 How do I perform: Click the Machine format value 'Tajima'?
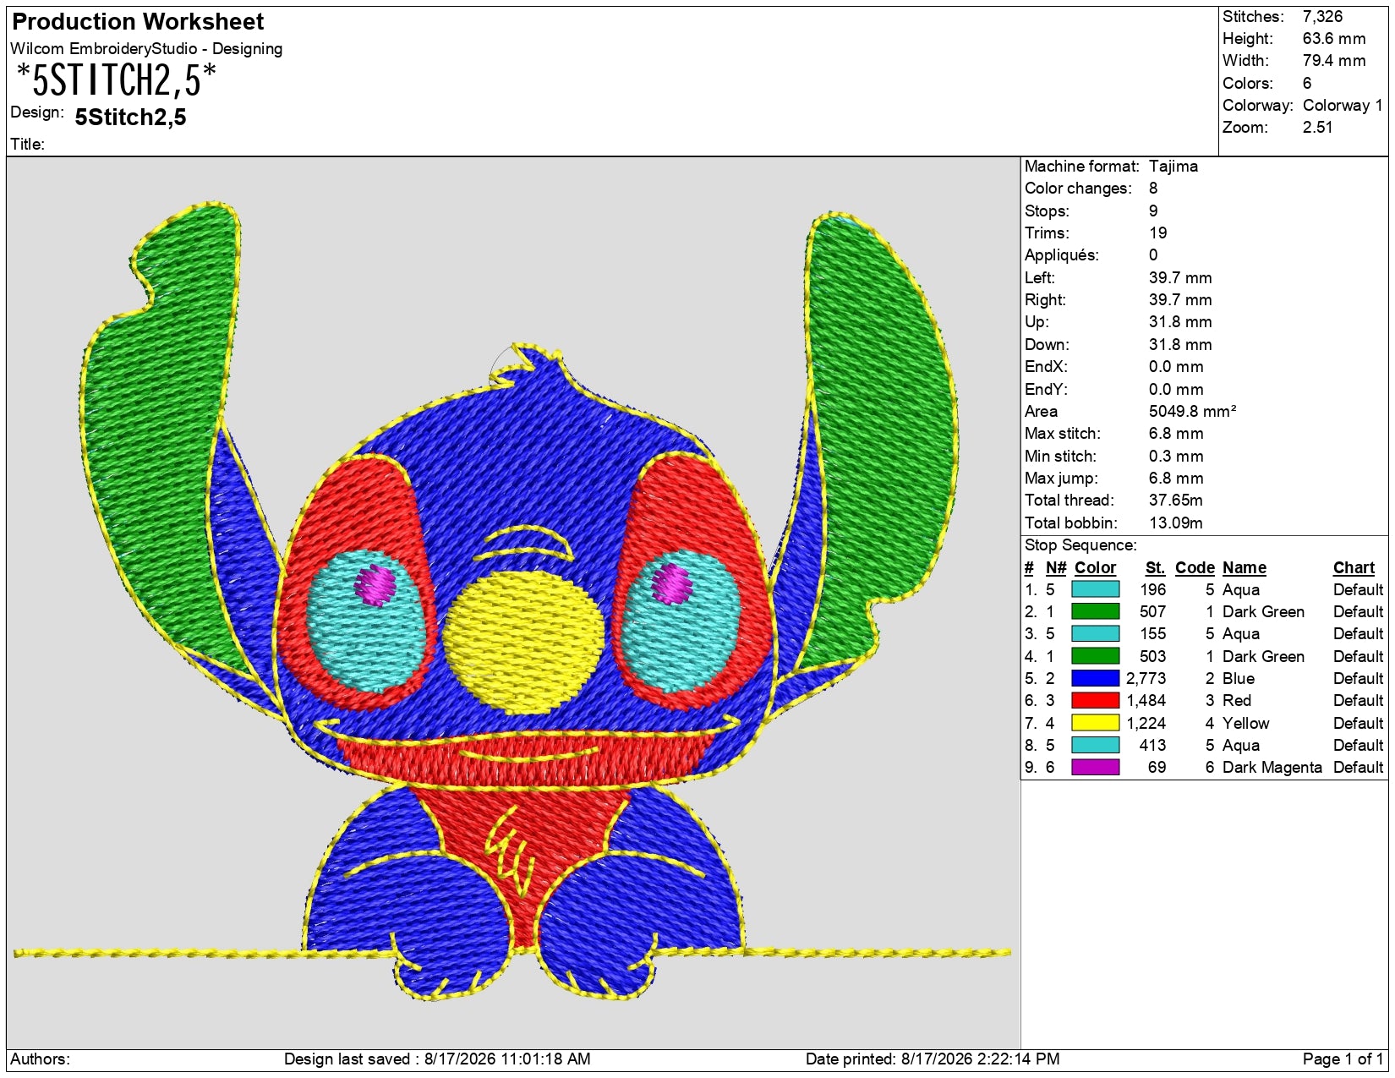(x=1173, y=166)
